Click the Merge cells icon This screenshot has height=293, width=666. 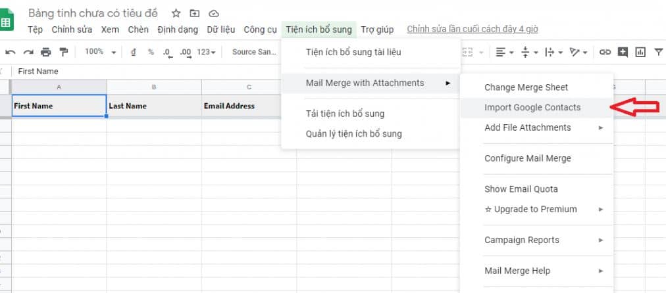click(468, 52)
